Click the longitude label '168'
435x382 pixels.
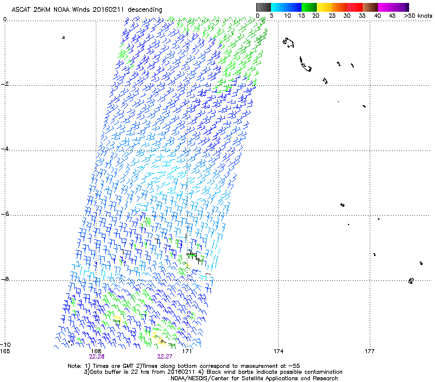click(96, 351)
